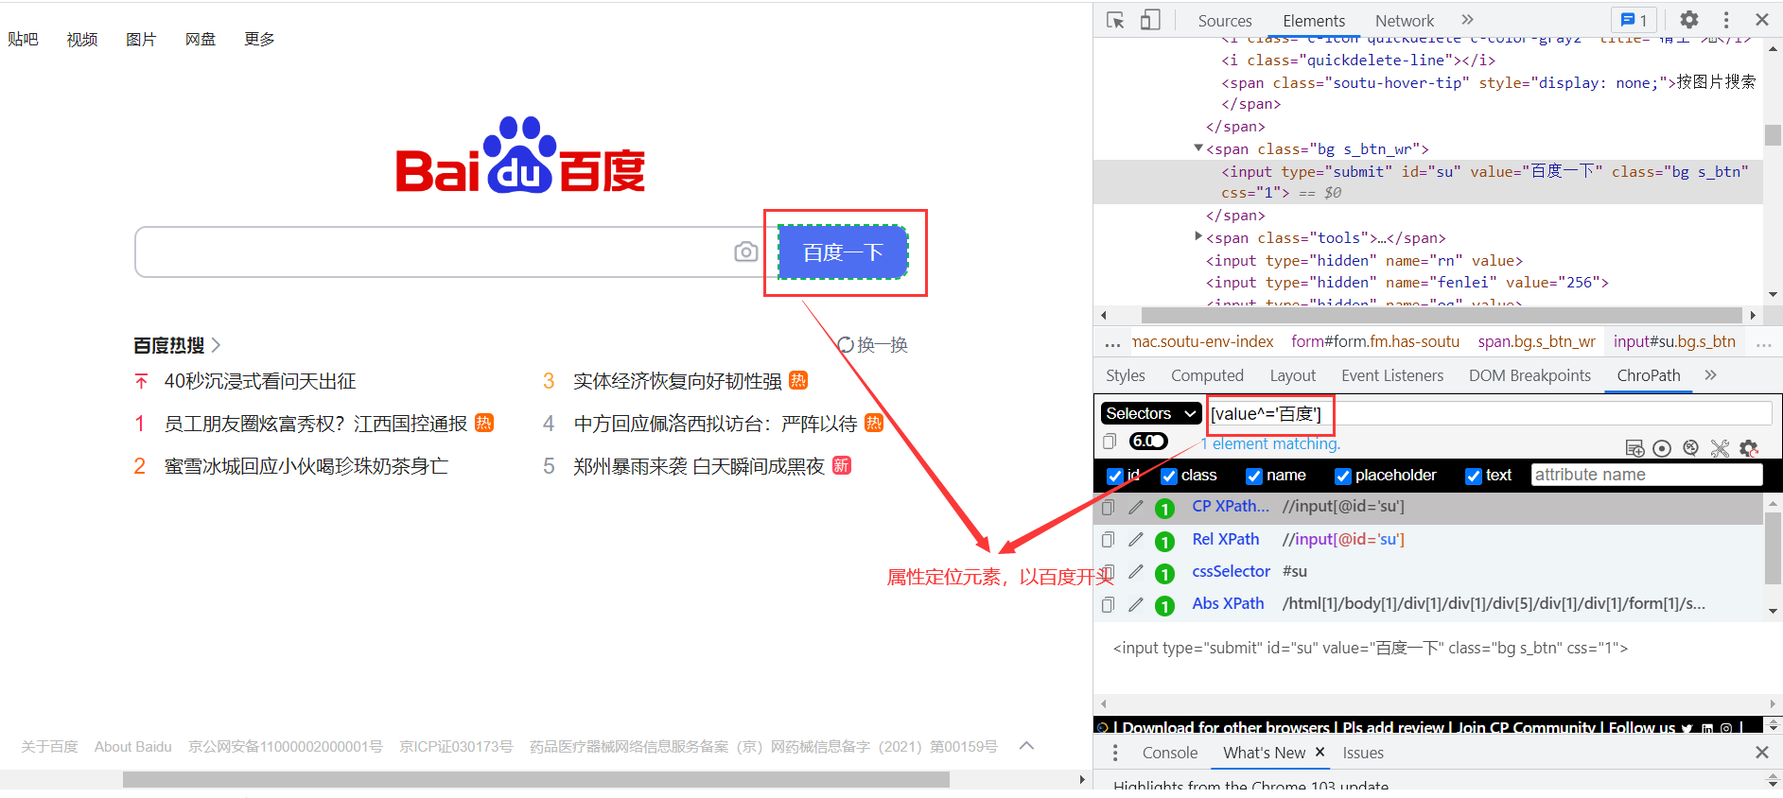Toggle the ChroPath 6.0 version switch
Screen dimensions: 1783x798
[1148, 441]
